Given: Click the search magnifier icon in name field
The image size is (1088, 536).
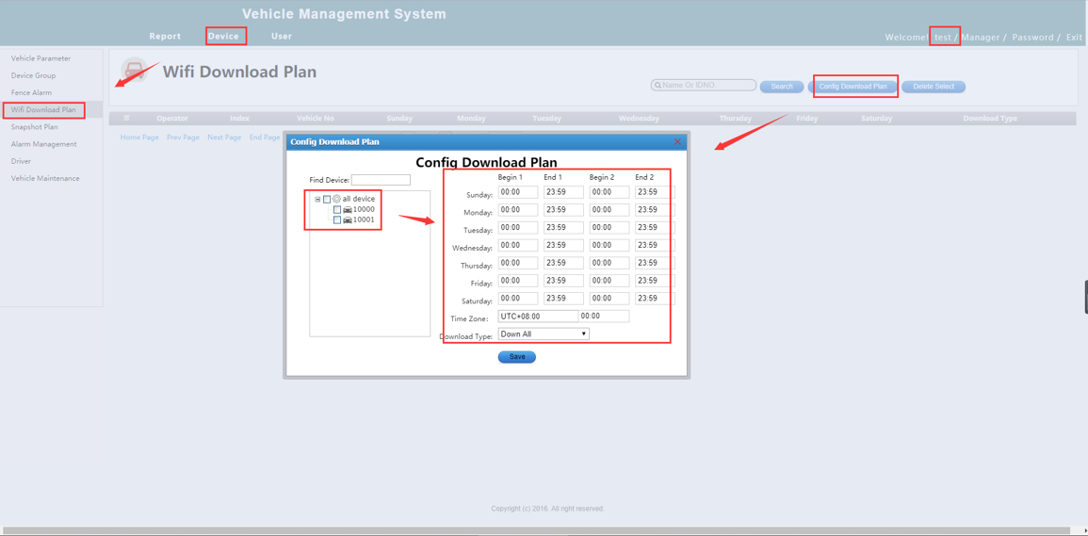Looking at the screenshot, I should 657,85.
